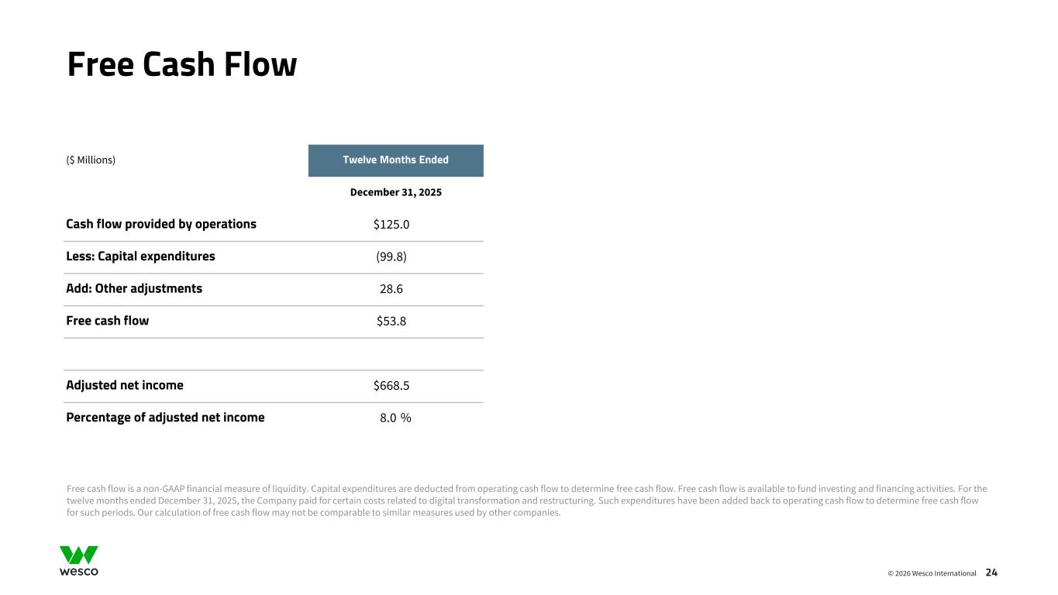Select the "($ Millions)" units label

[x=91, y=160]
